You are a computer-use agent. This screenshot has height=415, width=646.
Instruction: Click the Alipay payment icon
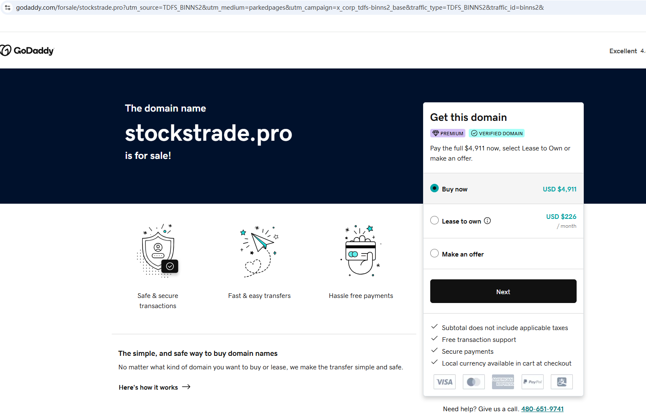click(562, 382)
